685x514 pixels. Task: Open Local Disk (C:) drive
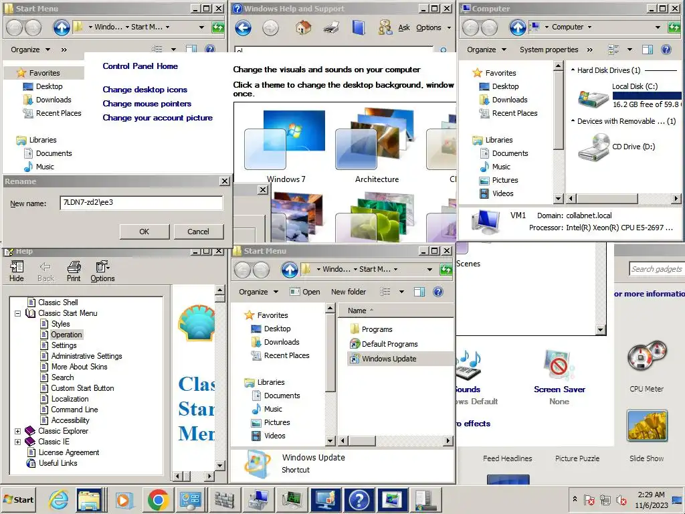click(x=627, y=96)
